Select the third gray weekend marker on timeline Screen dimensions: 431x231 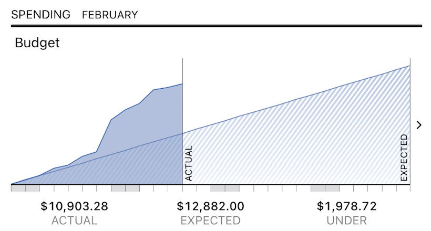pyautogui.click(x=225, y=188)
